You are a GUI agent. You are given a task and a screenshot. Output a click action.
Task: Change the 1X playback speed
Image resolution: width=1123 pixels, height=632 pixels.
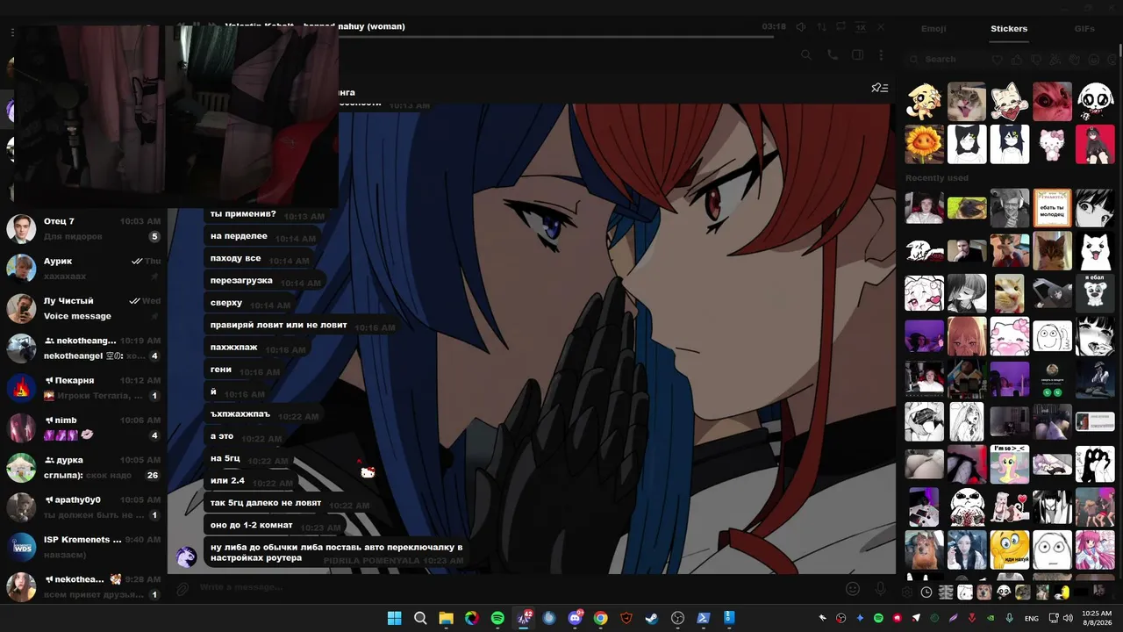coord(861,27)
